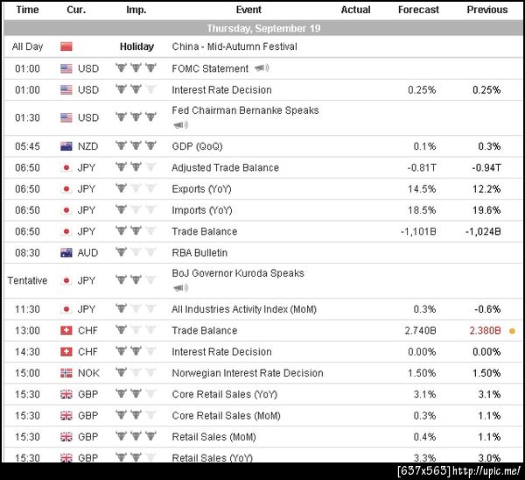Click the Event column header
The width and height of the screenshot is (525, 480).
tap(248, 10)
